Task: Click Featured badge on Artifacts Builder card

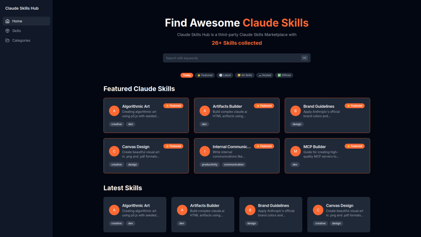Action: (x=264, y=106)
